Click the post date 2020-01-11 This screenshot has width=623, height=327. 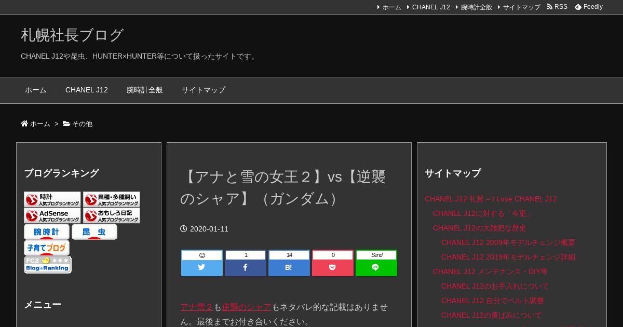(209, 229)
